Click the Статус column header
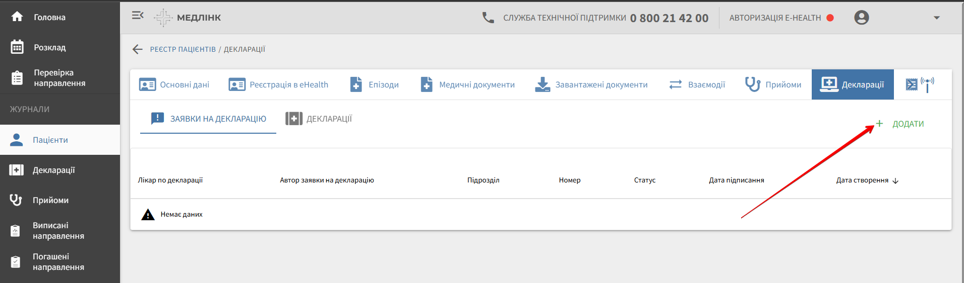This screenshot has height=283, width=964. [x=644, y=180]
